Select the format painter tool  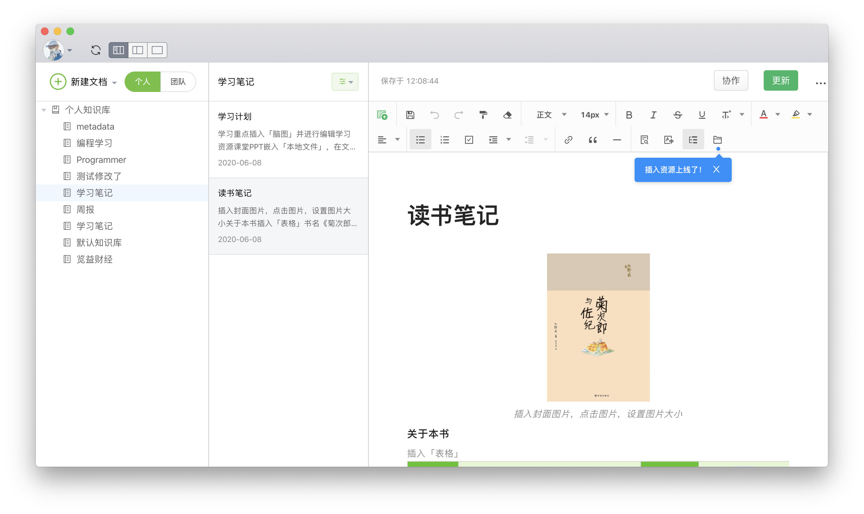tap(483, 115)
